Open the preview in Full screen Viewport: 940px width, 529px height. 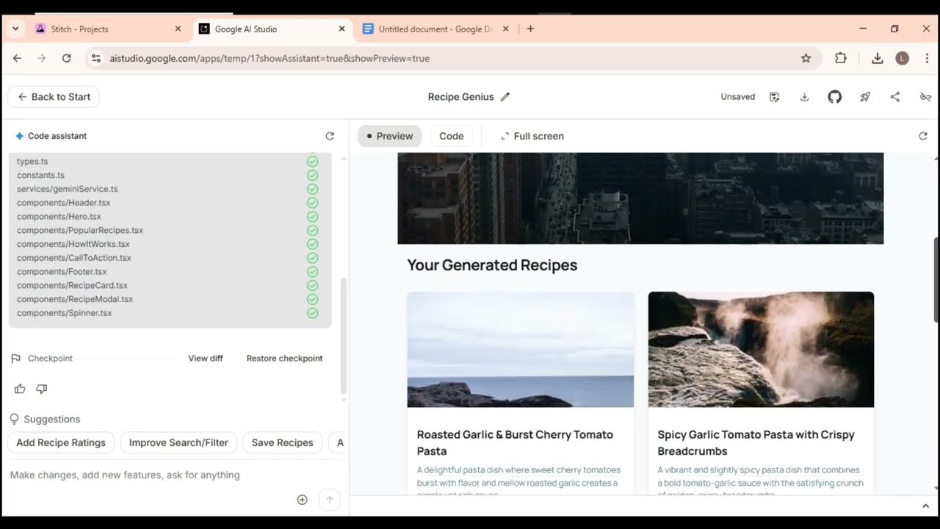tap(532, 136)
